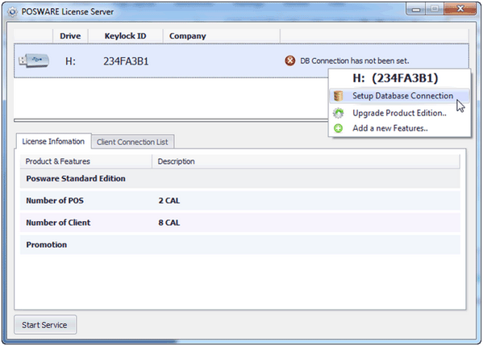The width and height of the screenshot is (483, 346).
Task: Click the 8 CAL value
Action: tap(169, 223)
